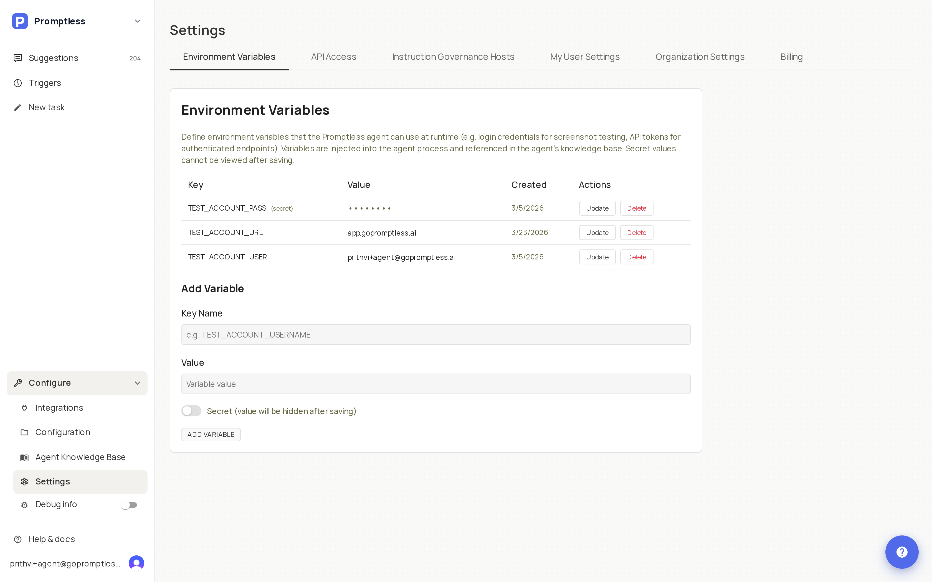This screenshot has height=582, width=932.
Task: Click the TEST_ACCOUNT_PASS key cell
Action: 227,208
